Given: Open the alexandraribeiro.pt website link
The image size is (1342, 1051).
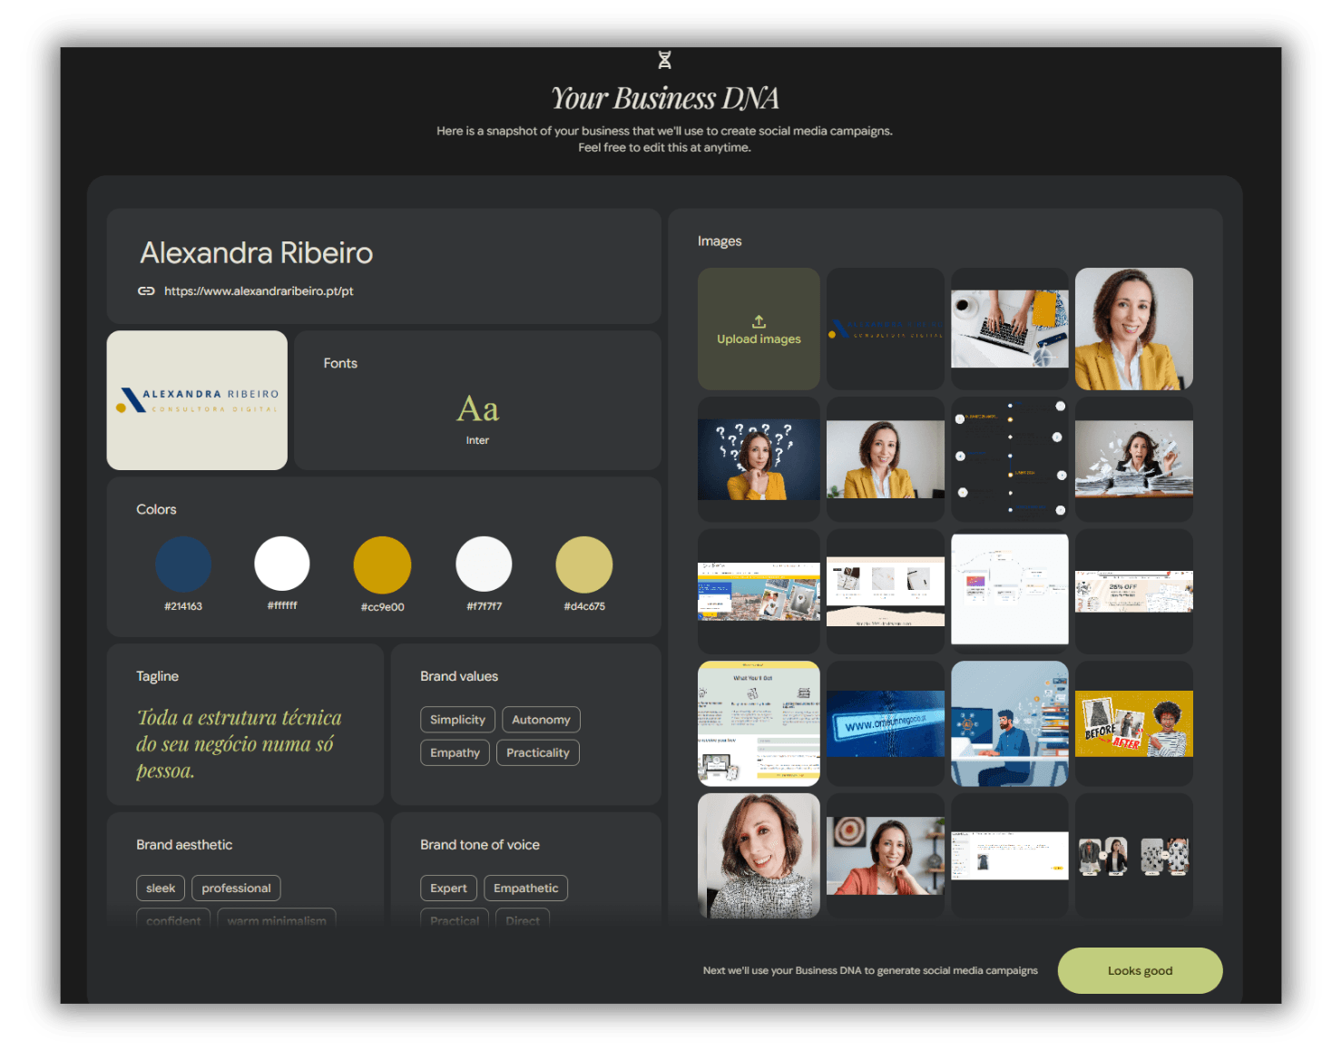Looking at the screenshot, I should (259, 291).
